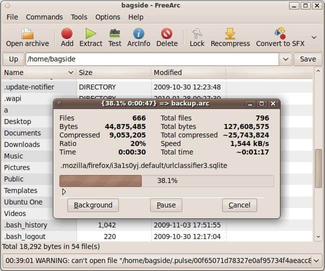Expand the details triangle under the progress bar
Screen dimensions: 325x271
click(x=64, y=191)
